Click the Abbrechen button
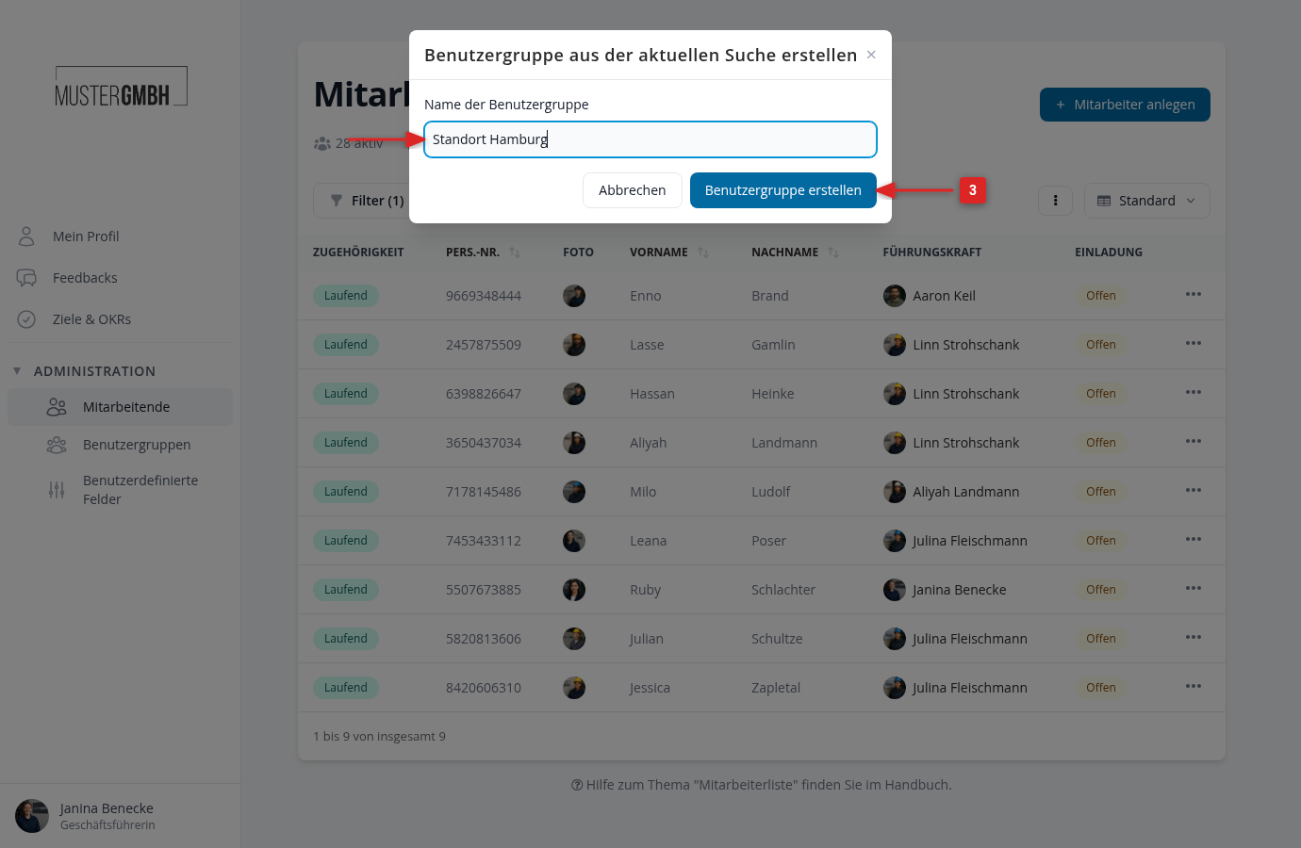 [633, 190]
